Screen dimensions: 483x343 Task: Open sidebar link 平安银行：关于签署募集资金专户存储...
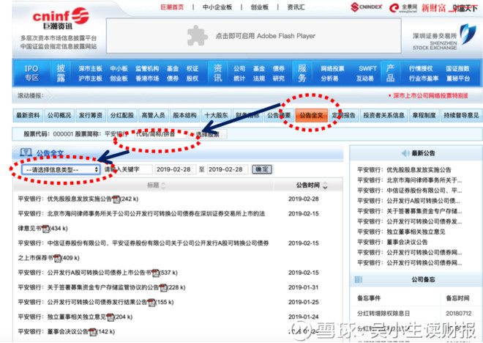[x=409, y=211]
